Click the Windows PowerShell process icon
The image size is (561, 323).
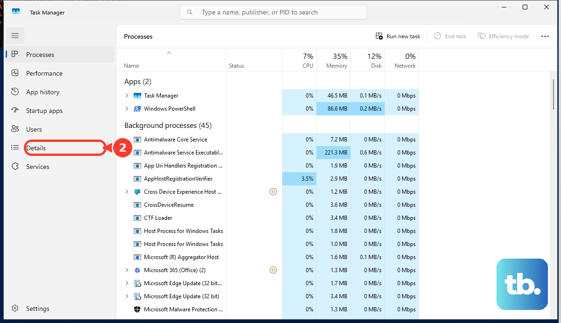137,109
